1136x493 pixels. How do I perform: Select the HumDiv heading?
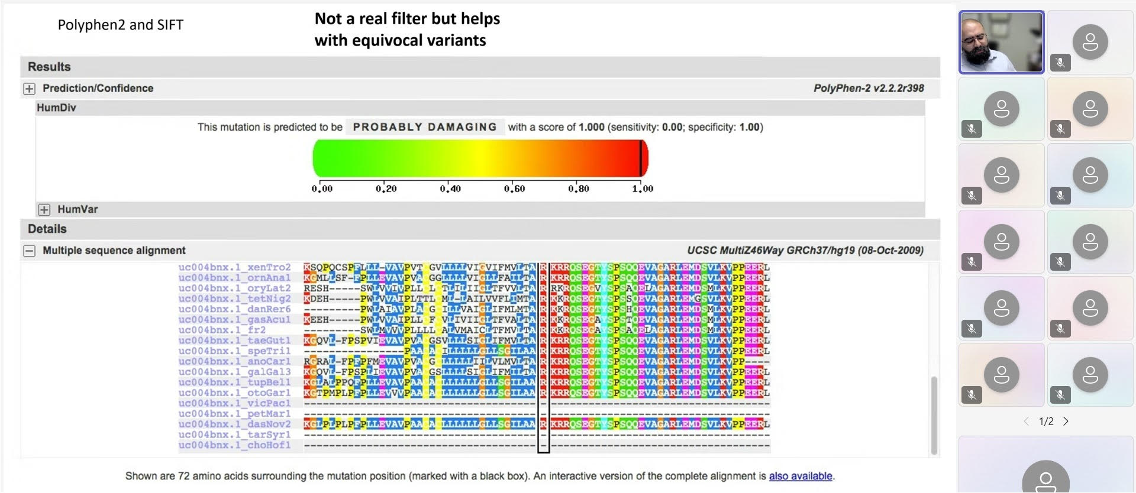click(56, 108)
